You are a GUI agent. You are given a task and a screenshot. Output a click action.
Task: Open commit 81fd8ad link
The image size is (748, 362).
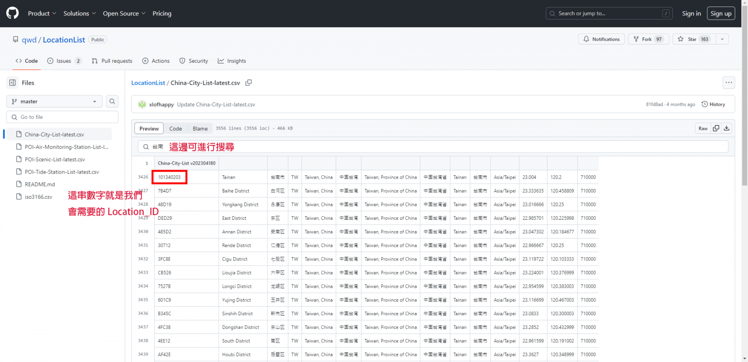[x=654, y=105]
